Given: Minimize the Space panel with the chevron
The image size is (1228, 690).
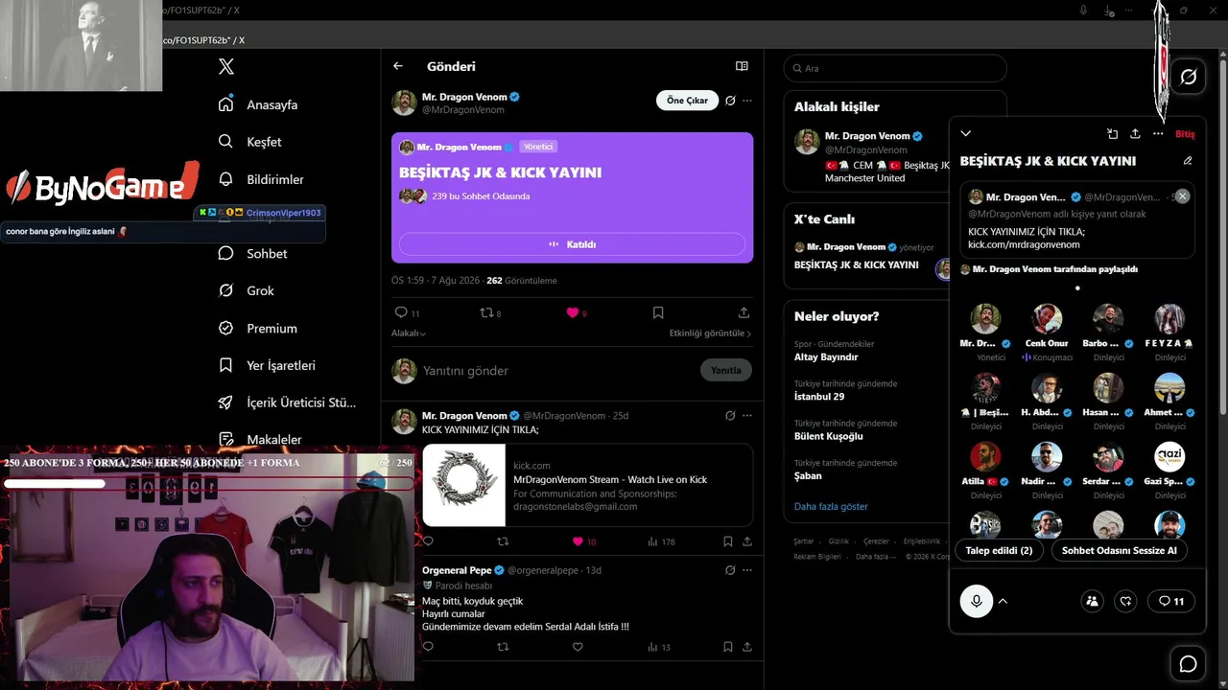Looking at the screenshot, I should click(x=966, y=134).
